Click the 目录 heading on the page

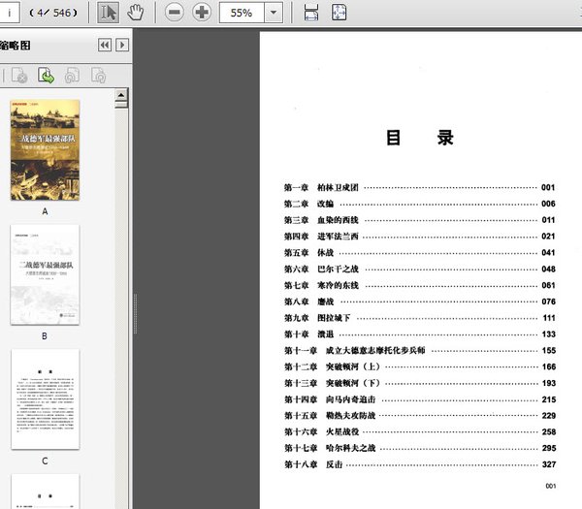pyautogui.click(x=419, y=138)
